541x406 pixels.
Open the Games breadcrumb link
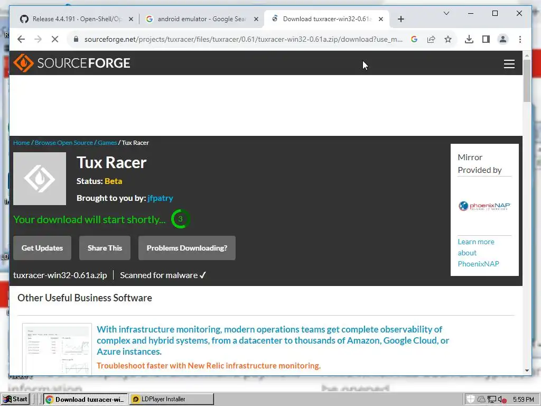(x=107, y=143)
